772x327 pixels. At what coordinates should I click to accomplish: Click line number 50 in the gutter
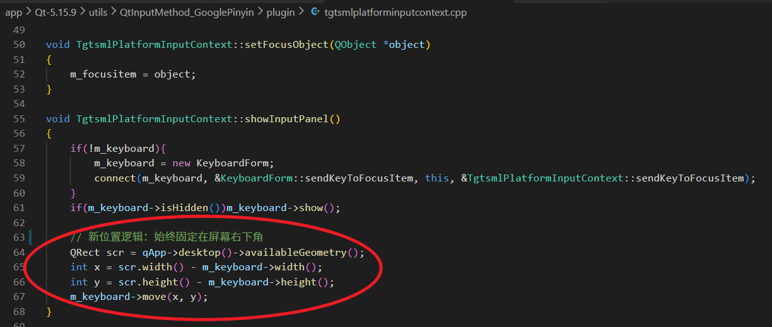point(19,45)
